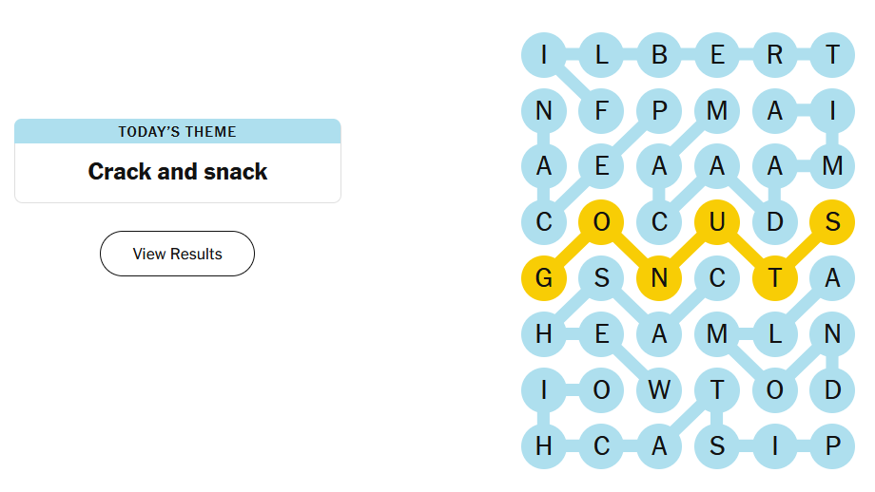Click the 'Crack and snack' theme text
The width and height of the screenshot is (875, 492).
[x=178, y=172]
